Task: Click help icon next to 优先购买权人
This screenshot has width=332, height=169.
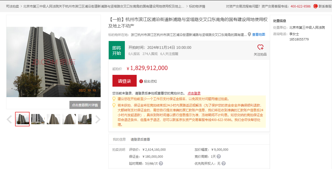Action: [x=223, y=163]
